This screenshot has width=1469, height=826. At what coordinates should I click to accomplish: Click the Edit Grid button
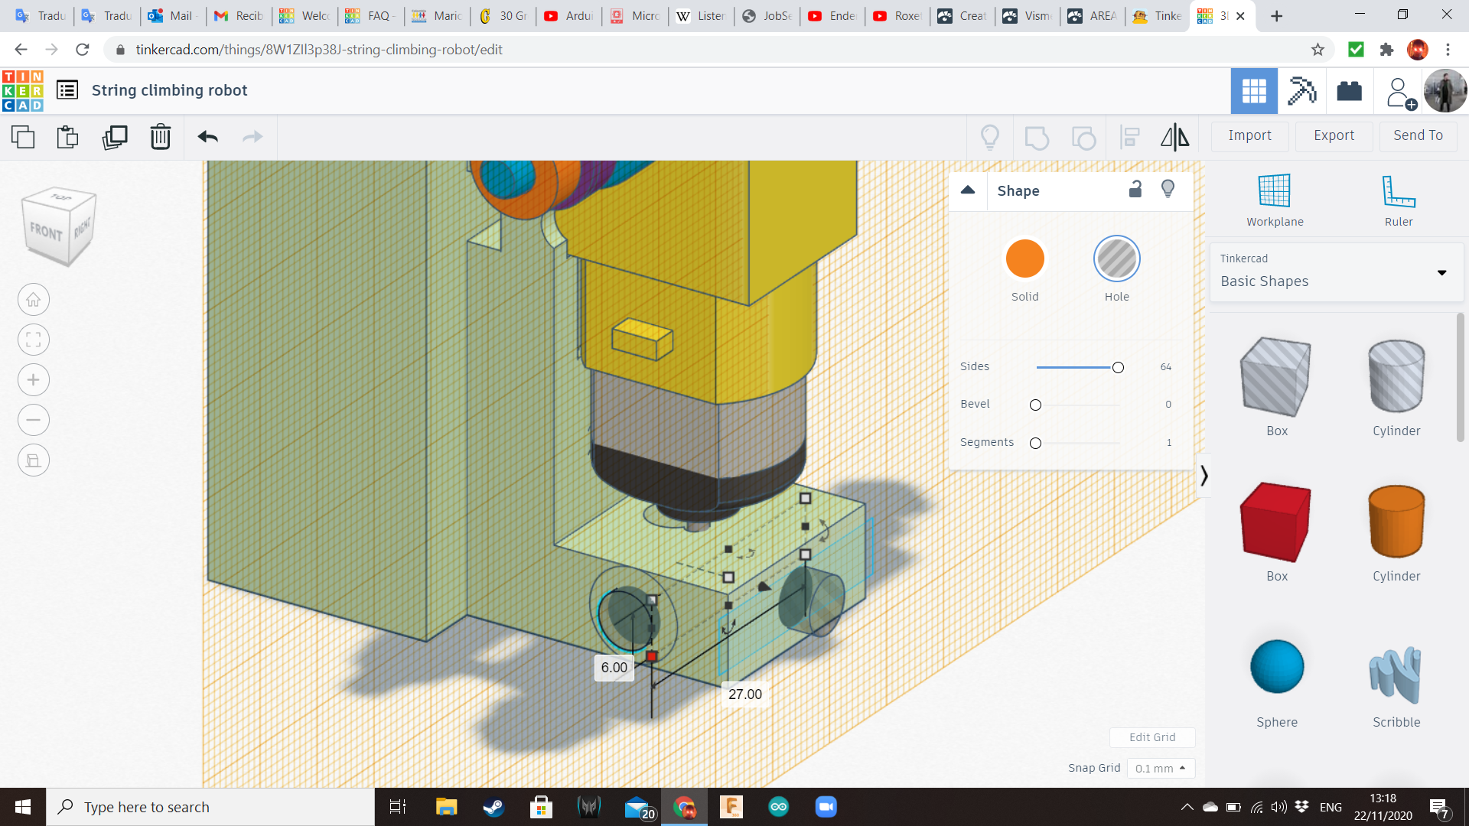pyautogui.click(x=1151, y=737)
